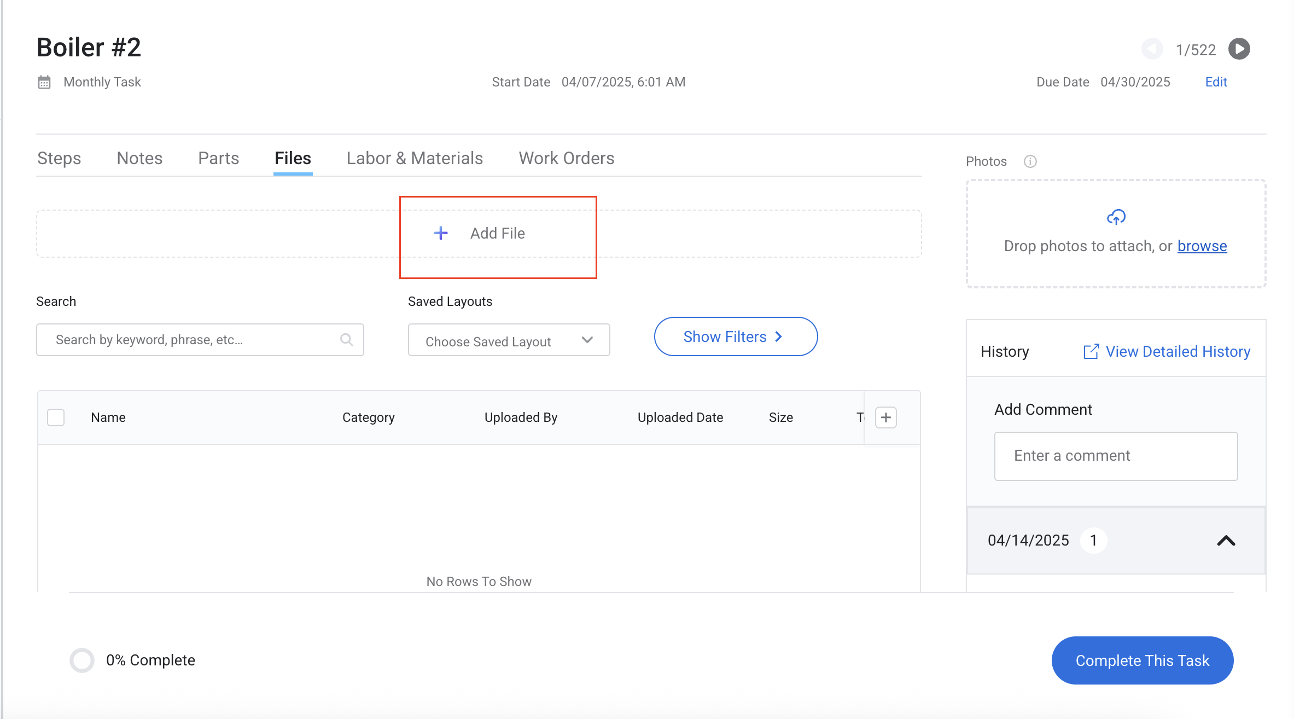Click the history count badge 1
The image size is (1294, 719).
pos(1093,541)
